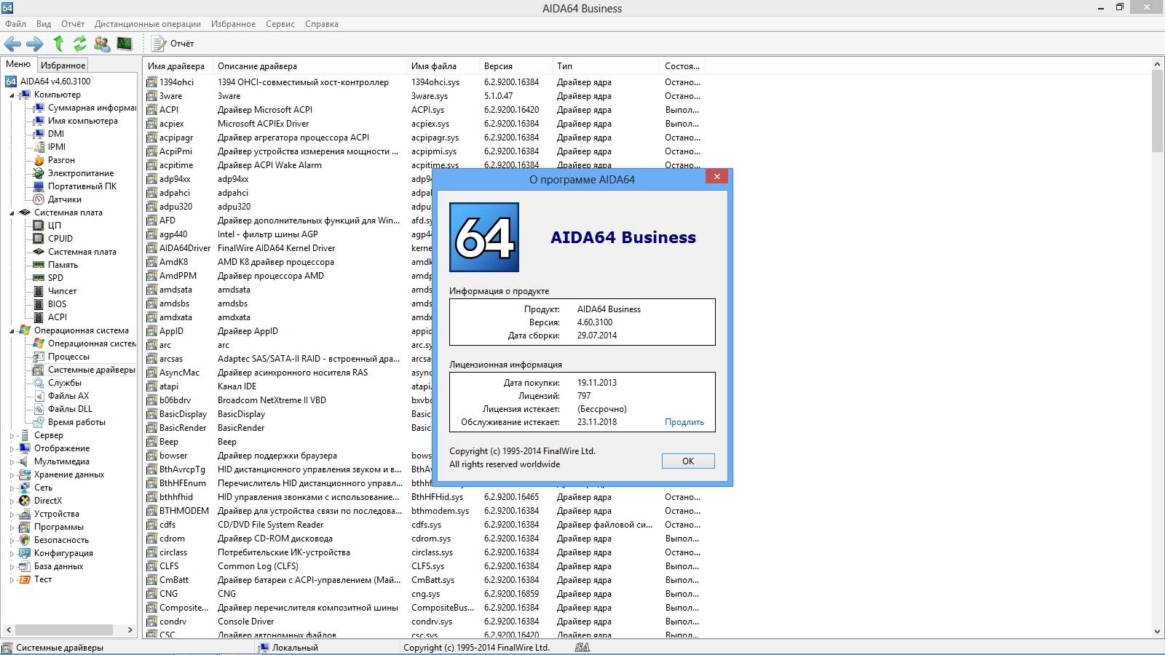
Task: Click the green monitor diagnostics toolbar icon
Action: click(125, 44)
